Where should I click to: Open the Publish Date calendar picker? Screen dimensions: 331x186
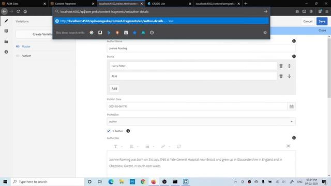[x=292, y=106]
